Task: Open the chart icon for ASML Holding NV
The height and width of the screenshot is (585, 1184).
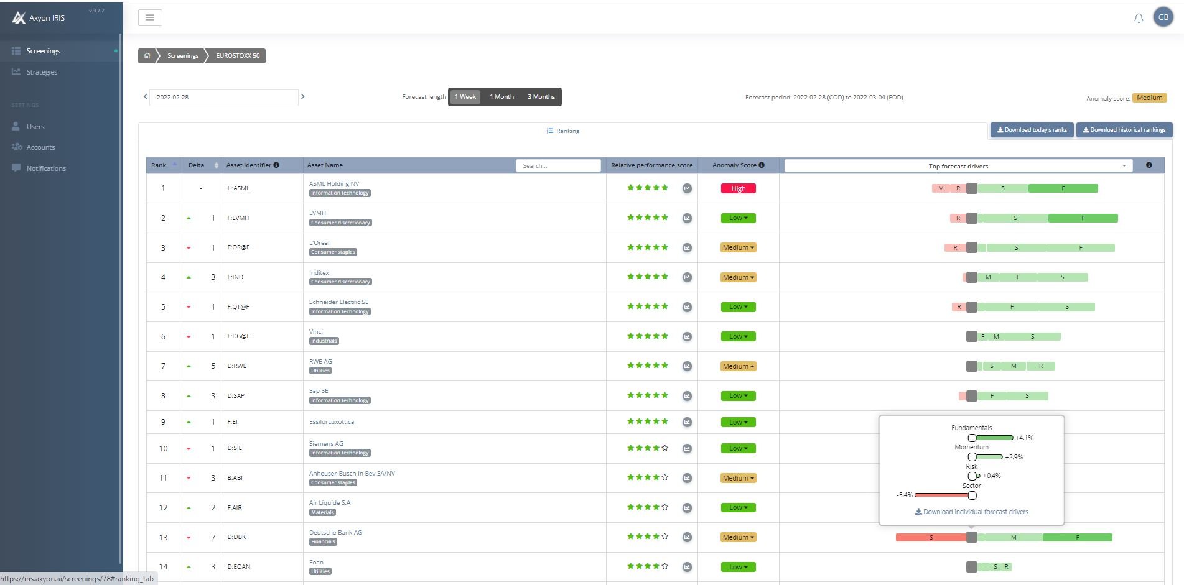Action: [x=687, y=188]
